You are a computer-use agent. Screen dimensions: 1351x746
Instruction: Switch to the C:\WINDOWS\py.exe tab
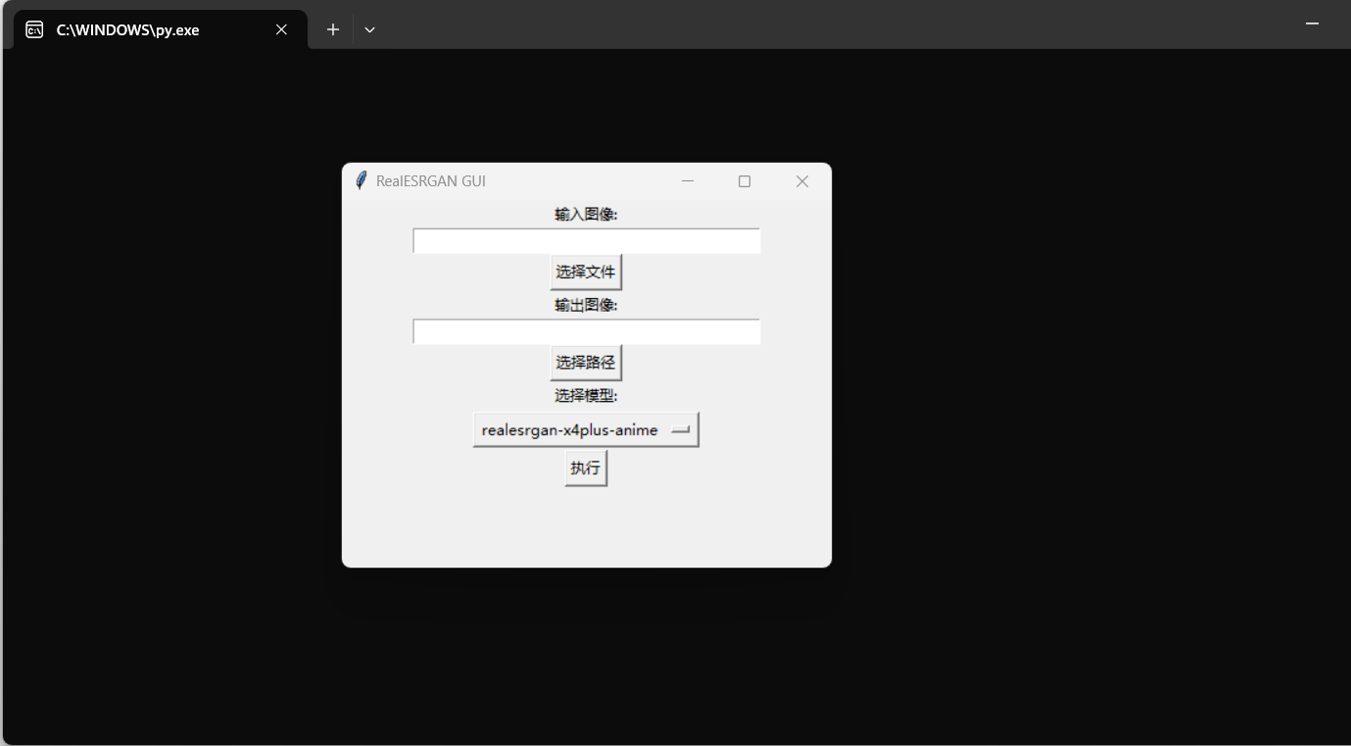(x=128, y=29)
